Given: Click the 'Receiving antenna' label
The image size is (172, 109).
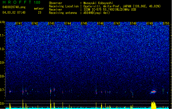Looking at the screenshot, I should [x=63, y=13].
